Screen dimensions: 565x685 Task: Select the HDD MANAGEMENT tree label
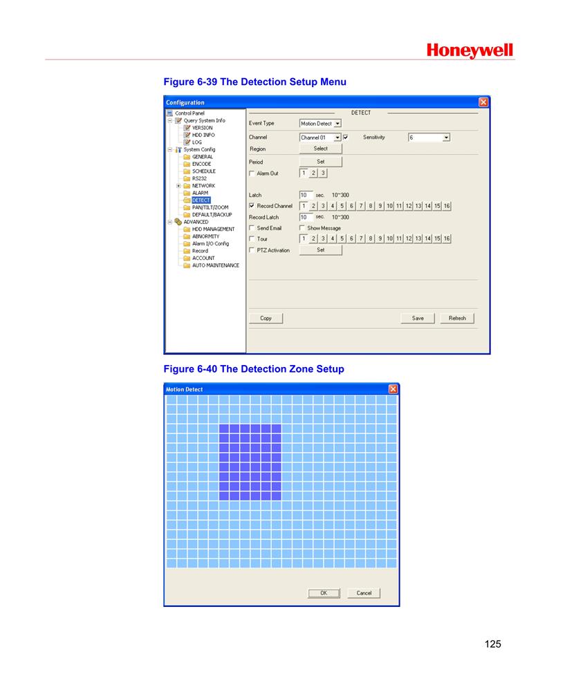click(x=213, y=229)
